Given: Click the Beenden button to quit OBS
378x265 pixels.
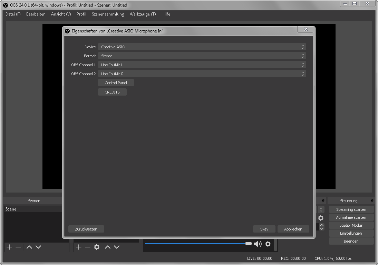Looking at the screenshot, I should click(x=351, y=241).
